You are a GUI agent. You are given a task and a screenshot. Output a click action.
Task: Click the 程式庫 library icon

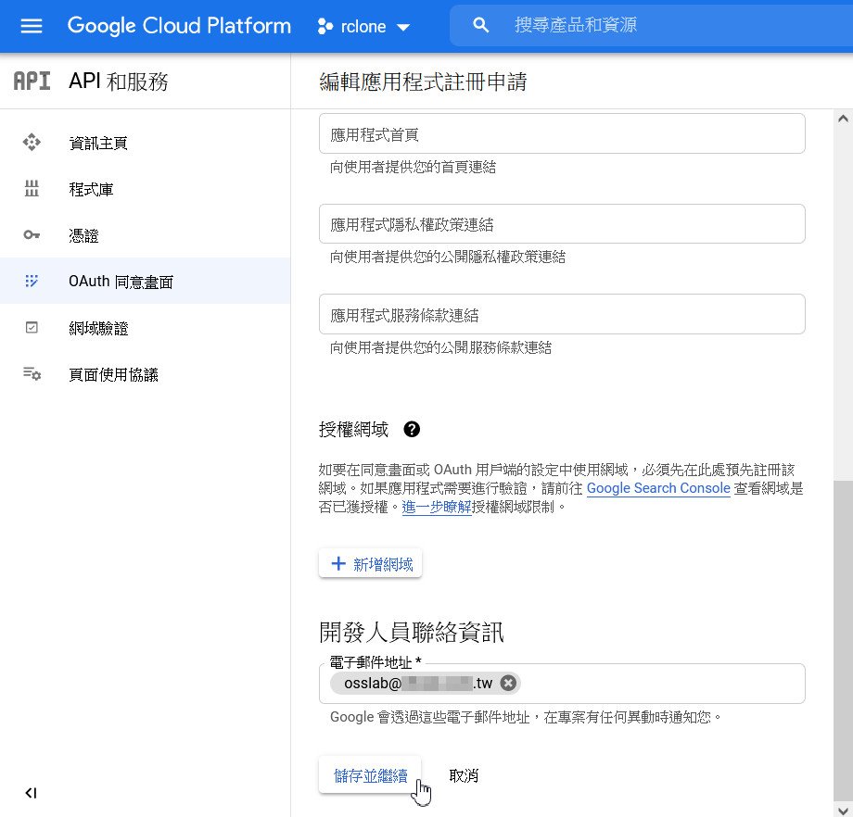click(32, 189)
